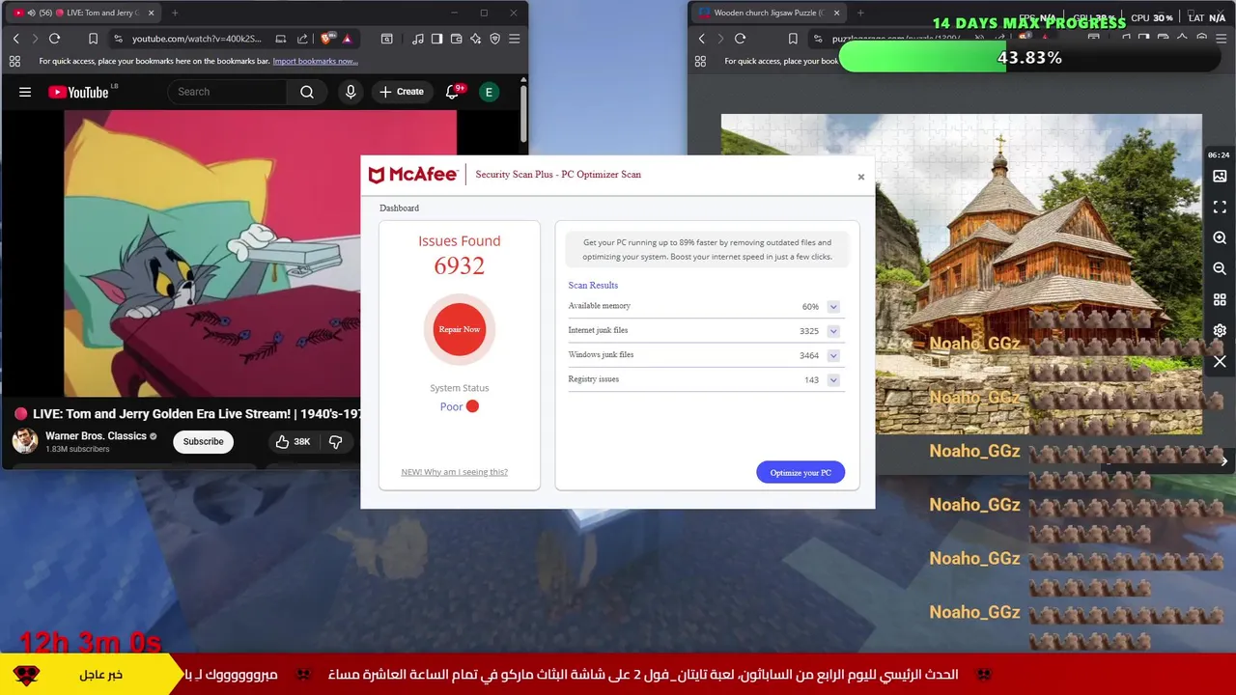Open the VPN shield icon in YouTube window toolbar

click(494, 39)
